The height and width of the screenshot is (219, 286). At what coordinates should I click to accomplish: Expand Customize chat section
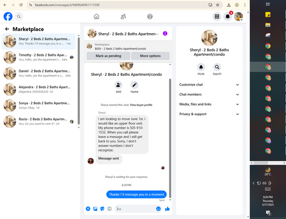[x=209, y=85]
